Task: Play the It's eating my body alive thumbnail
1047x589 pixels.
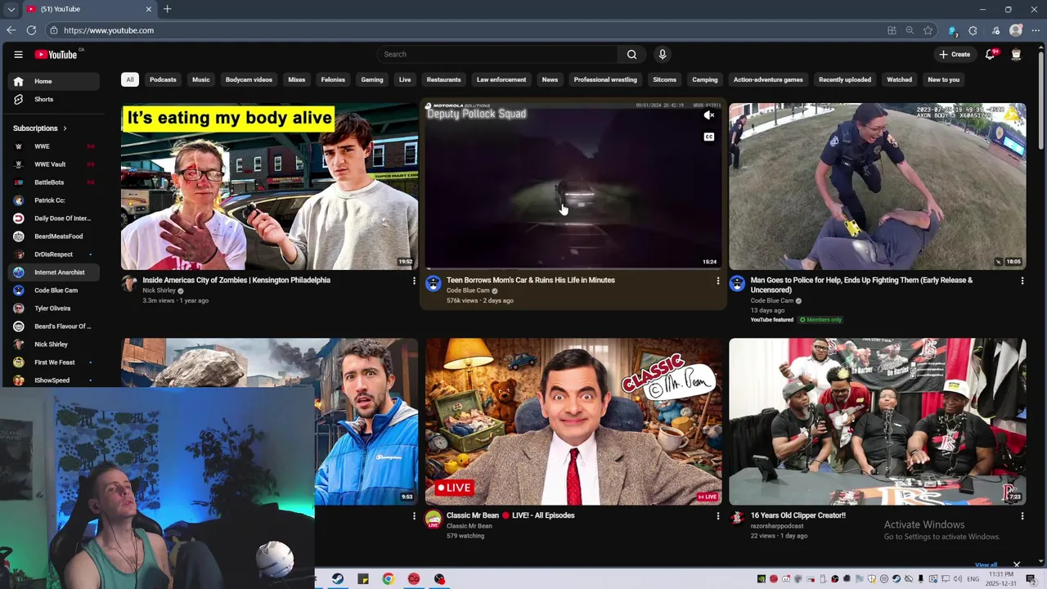Action: point(269,187)
